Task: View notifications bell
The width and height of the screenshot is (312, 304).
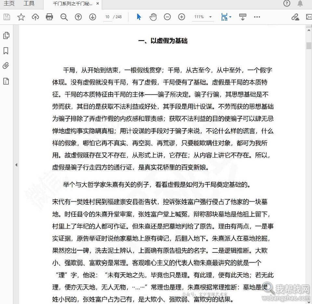Action: point(300,3)
